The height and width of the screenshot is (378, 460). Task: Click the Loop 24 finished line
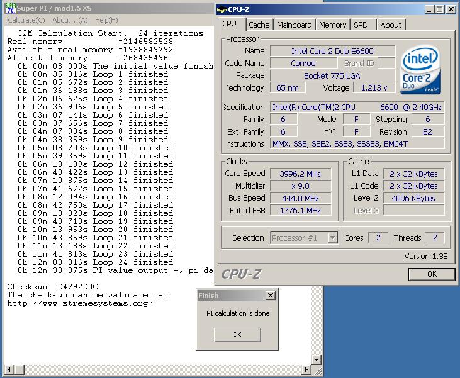(x=96, y=262)
